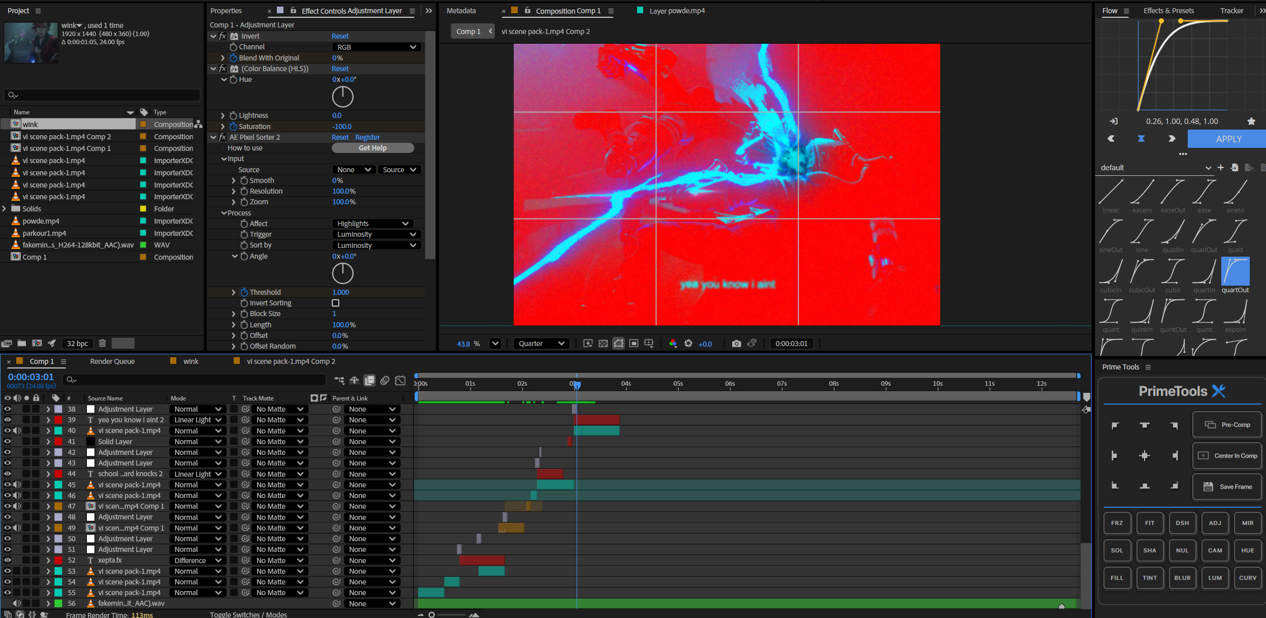Screen dimensions: 1266x618
Task: Open the Affect Highlights dropdown
Action: coord(372,224)
